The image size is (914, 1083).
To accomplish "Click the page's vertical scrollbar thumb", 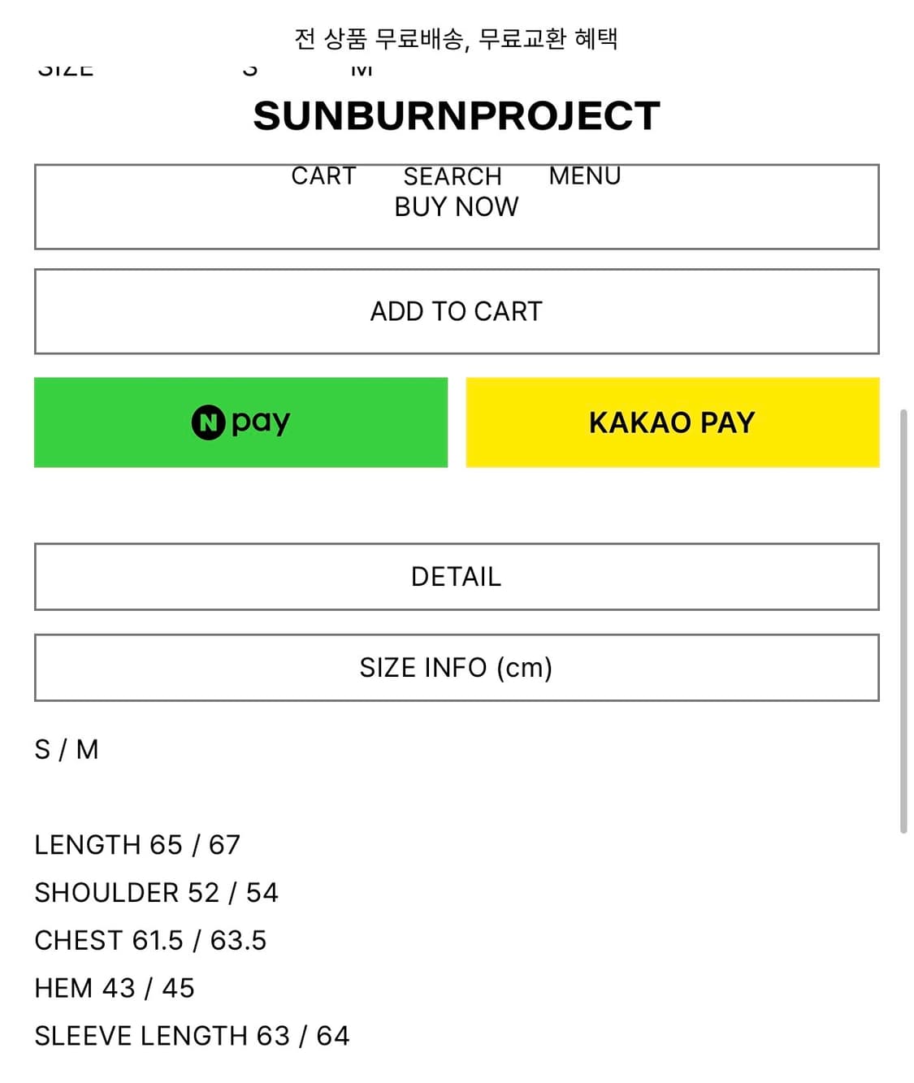I will coord(903,622).
